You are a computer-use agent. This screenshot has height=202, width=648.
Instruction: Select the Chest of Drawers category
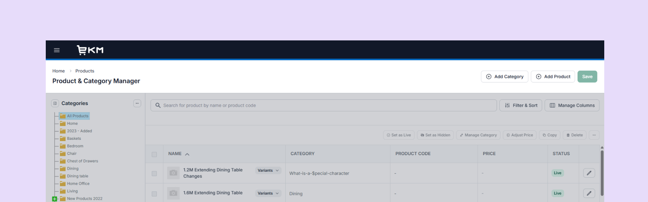pyautogui.click(x=79, y=161)
